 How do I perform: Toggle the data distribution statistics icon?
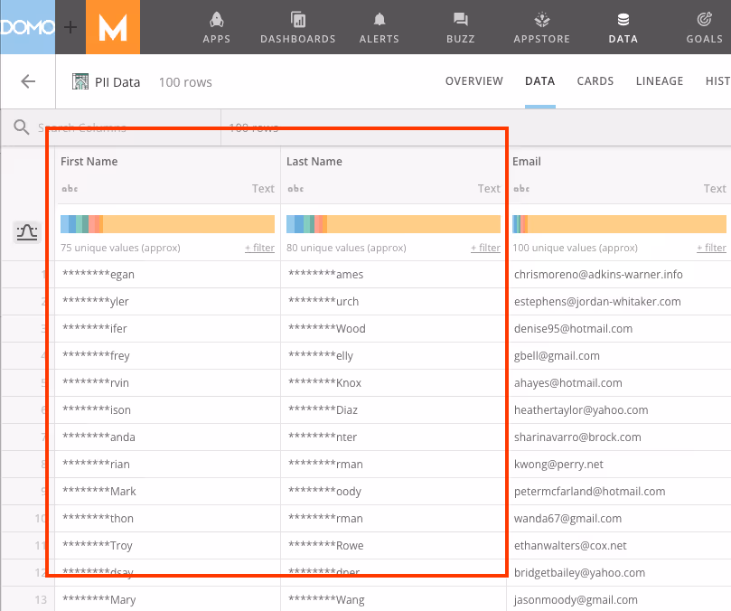pyautogui.click(x=26, y=232)
